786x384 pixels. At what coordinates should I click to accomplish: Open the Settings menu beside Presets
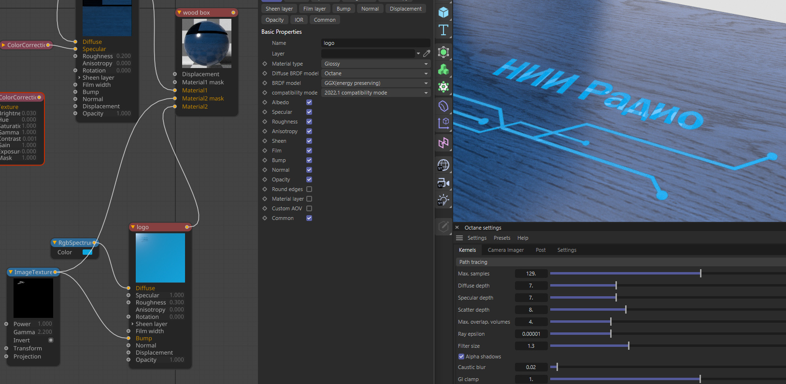point(477,238)
